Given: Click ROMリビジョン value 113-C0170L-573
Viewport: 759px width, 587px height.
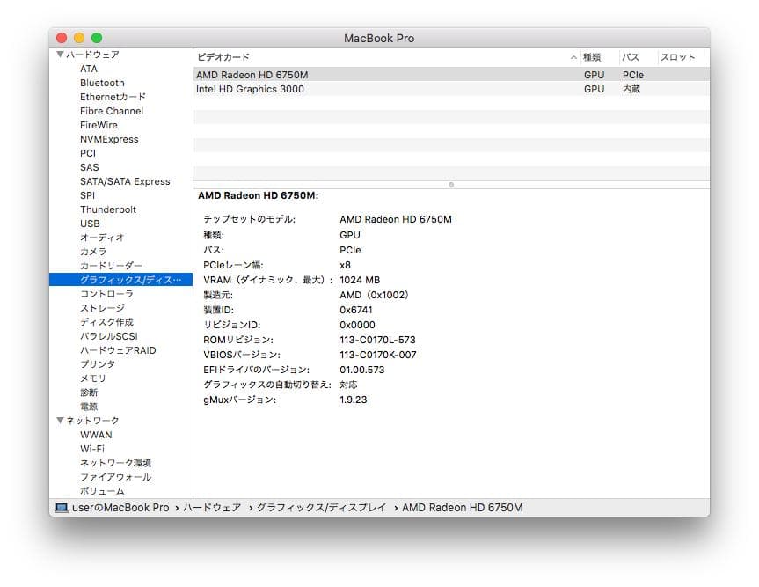Looking at the screenshot, I should (377, 340).
